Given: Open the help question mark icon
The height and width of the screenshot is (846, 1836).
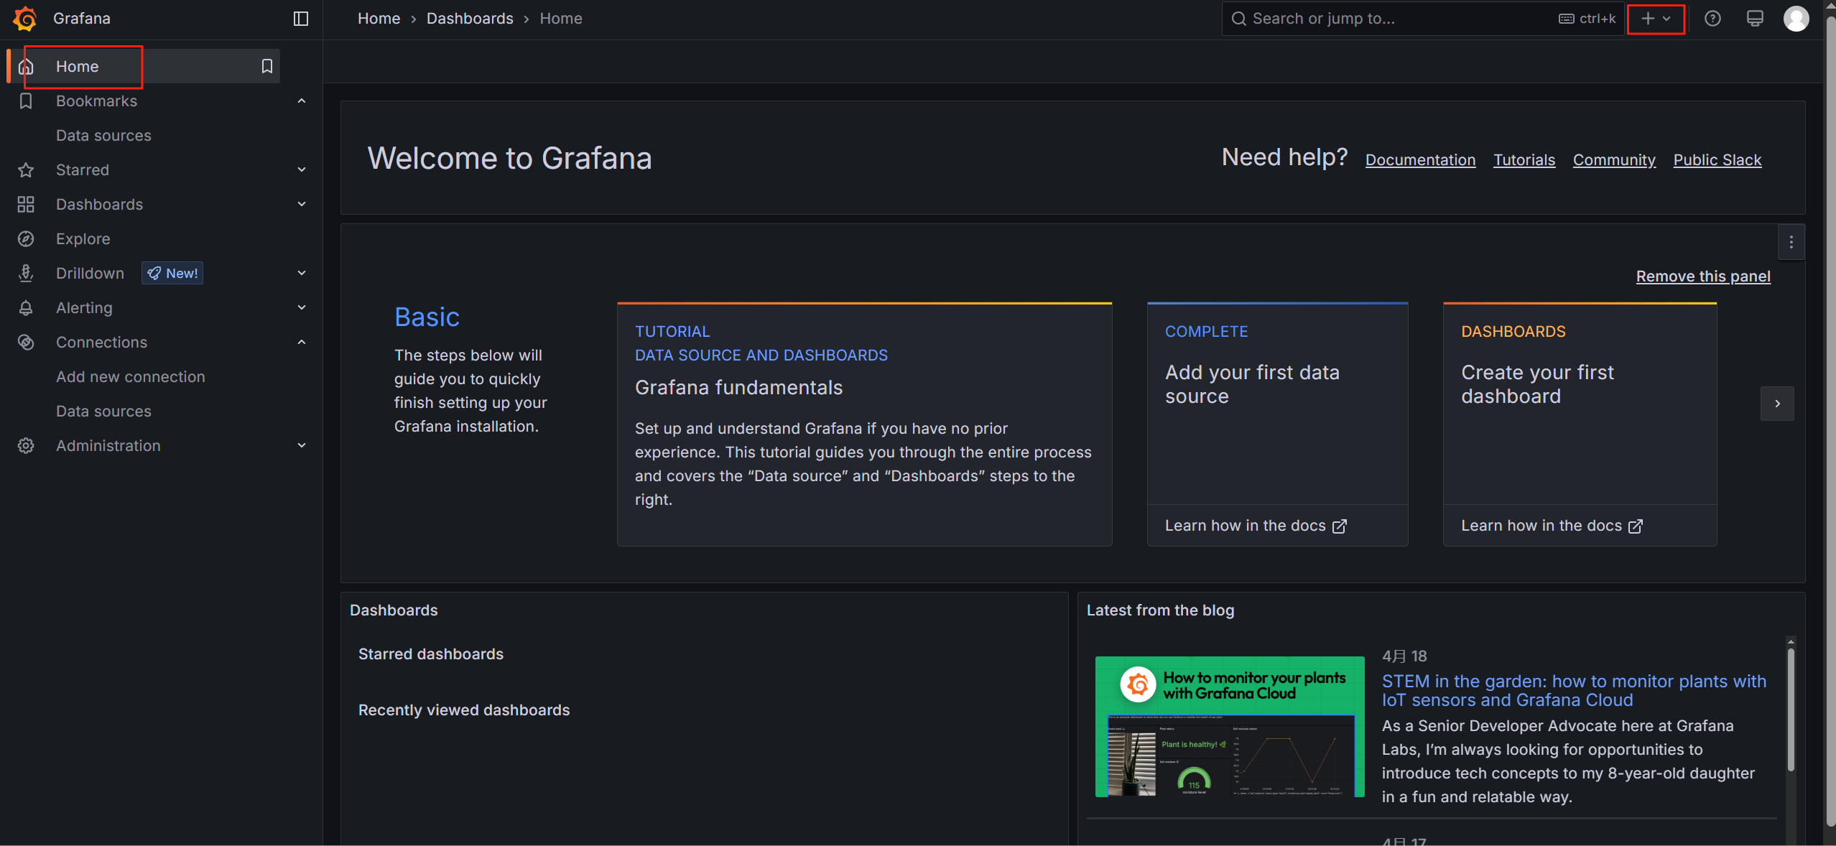Looking at the screenshot, I should (x=1712, y=19).
